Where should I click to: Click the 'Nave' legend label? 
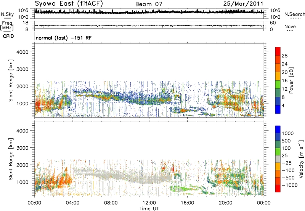(x=290, y=26)
